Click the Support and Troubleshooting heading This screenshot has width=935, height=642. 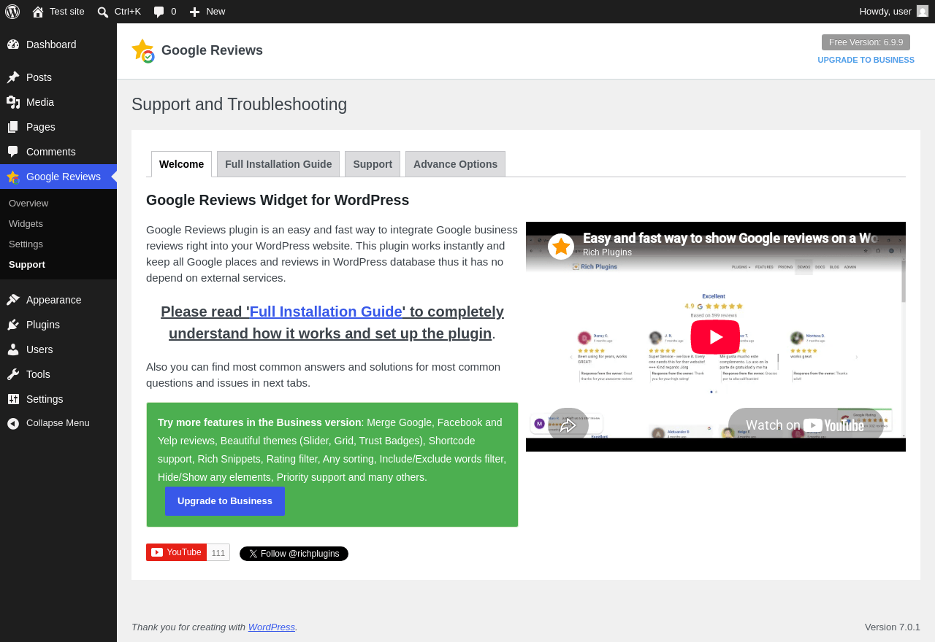pos(240,104)
